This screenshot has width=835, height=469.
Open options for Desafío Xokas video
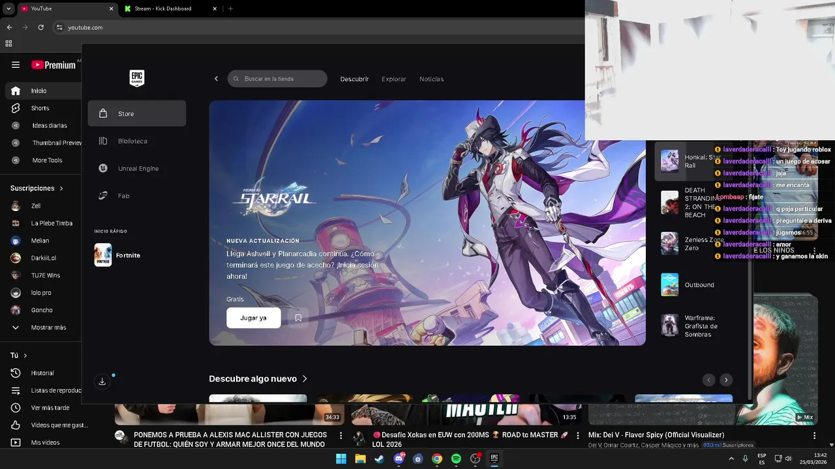(x=577, y=435)
